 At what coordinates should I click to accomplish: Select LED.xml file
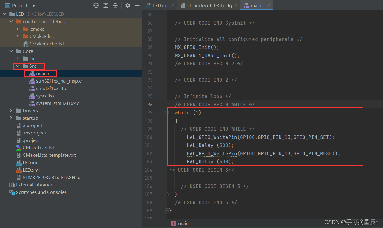(31, 170)
